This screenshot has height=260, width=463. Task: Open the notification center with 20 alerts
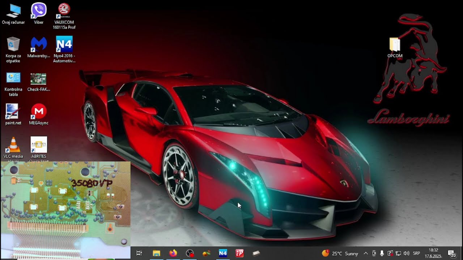[x=452, y=253]
